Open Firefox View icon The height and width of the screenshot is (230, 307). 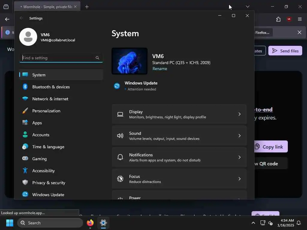point(6,7)
